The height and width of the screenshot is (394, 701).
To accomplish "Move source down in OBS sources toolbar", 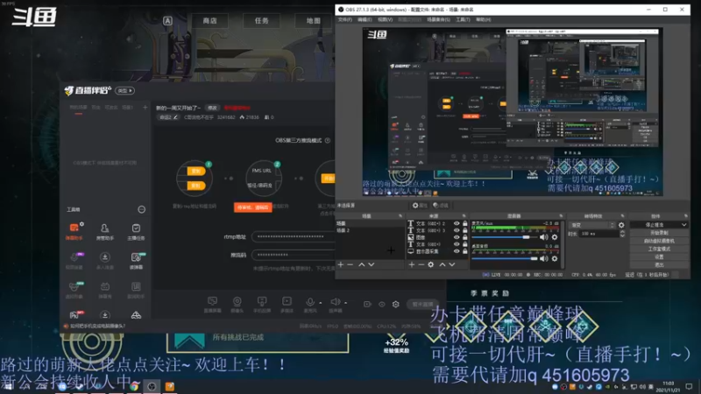I will tap(452, 264).
